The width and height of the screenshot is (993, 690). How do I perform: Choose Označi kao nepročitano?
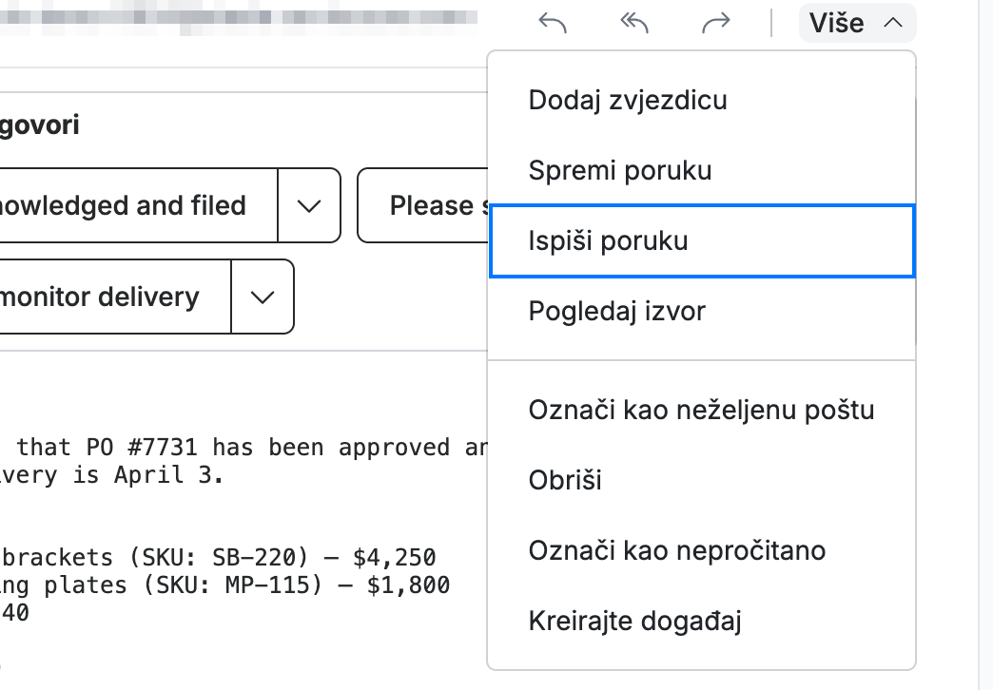pos(702,550)
